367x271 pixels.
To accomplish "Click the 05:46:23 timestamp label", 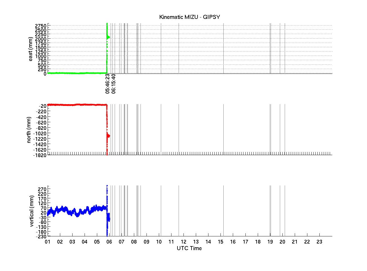I will click(107, 84).
